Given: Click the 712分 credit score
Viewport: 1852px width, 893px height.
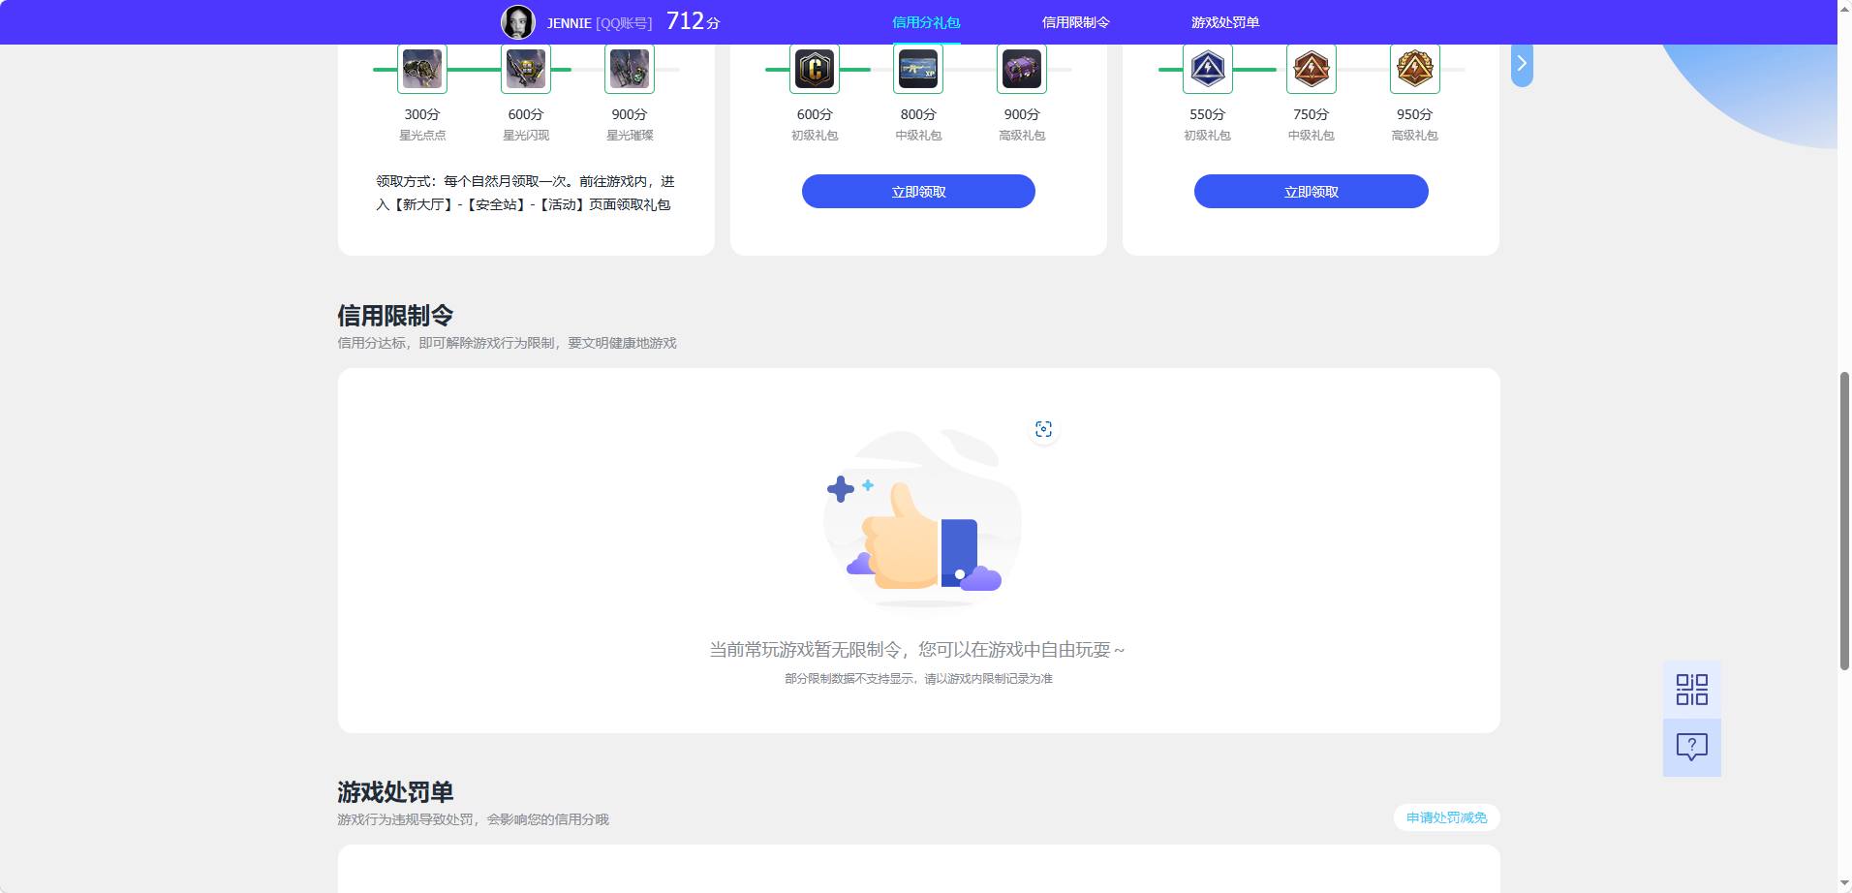Looking at the screenshot, I should [694, 21].
